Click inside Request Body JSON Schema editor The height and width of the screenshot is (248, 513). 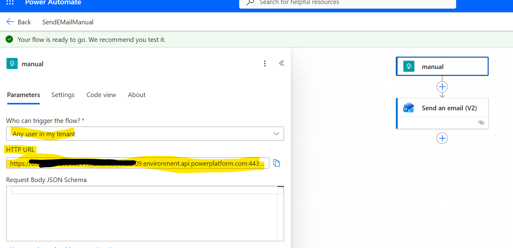coord(142,216)
